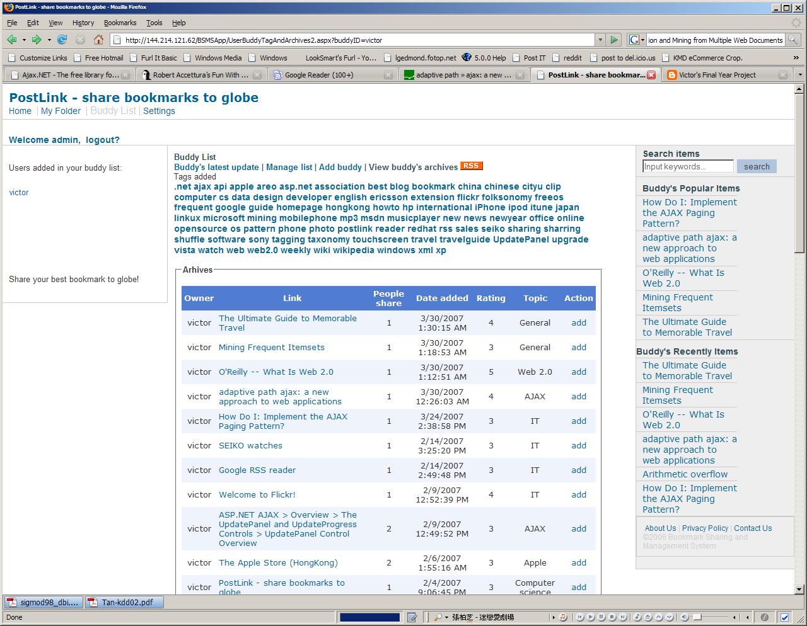Switch to Victor's Final Year Project tab
The image size is (807, 626).
(728, 75)
